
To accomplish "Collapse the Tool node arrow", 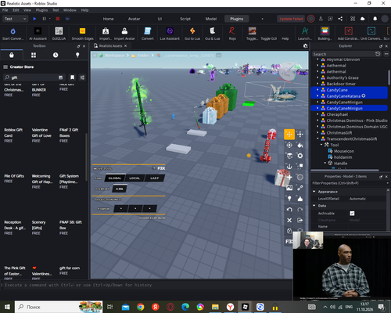I will tap(321, 145).
